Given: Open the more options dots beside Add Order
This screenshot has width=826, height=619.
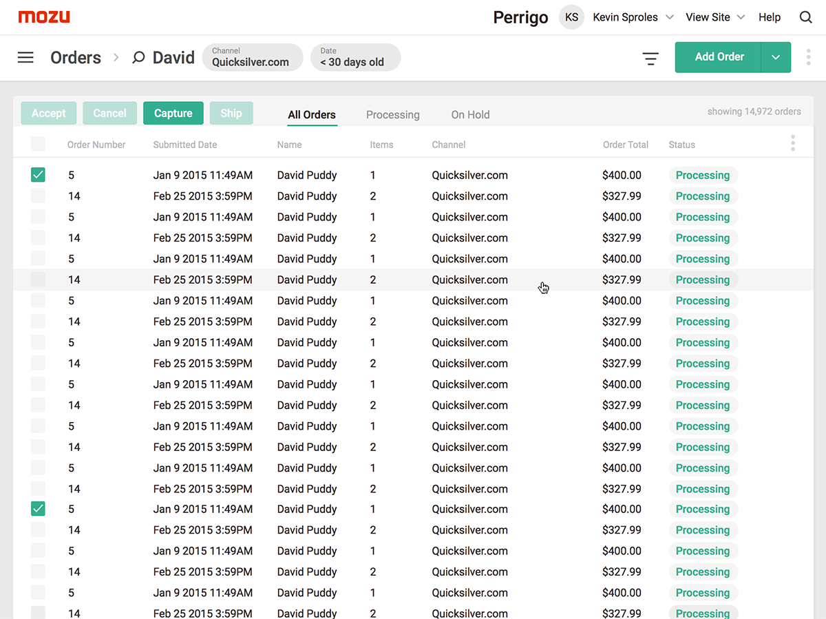Looking at the screenshot, I should pyautogui.click(x=809, y=57).
